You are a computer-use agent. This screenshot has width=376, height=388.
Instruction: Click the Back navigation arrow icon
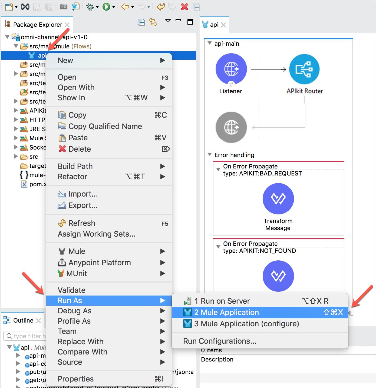pyautogui.click(x=125, y=7)
